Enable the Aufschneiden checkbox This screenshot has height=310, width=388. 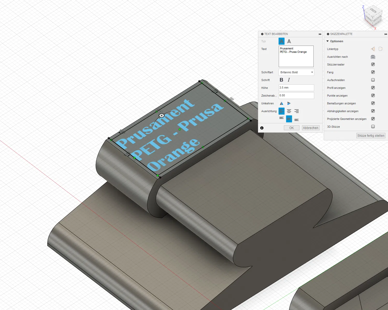pos(373,80)
